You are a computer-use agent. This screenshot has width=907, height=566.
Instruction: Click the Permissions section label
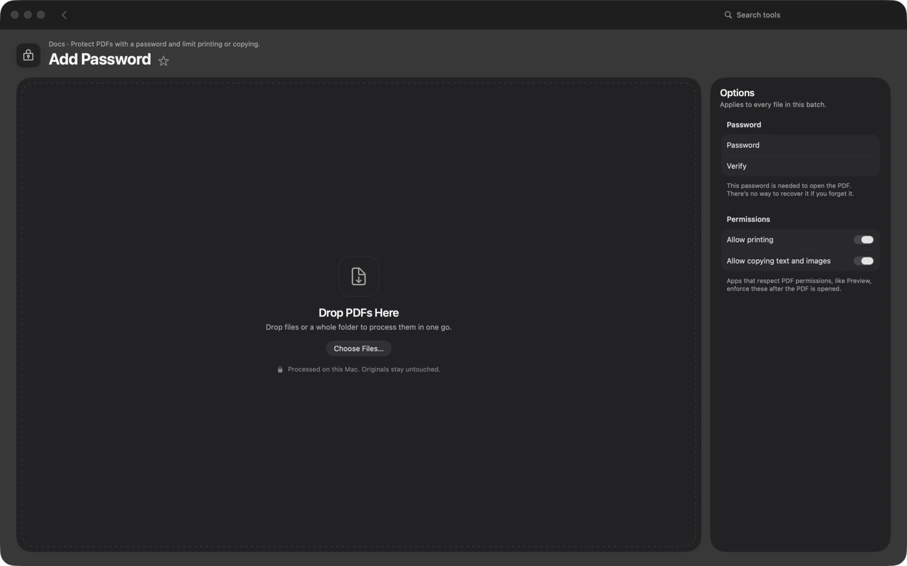[748, 220]
